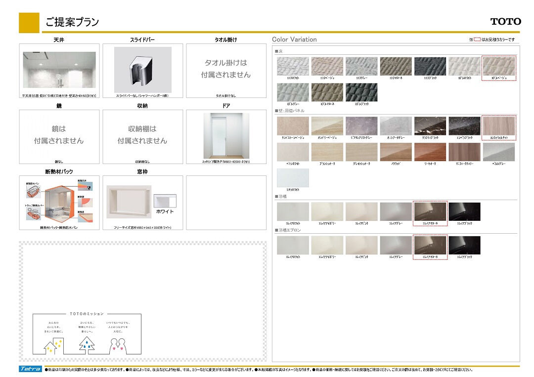This screenshot has width=534, height=377.
Task: Choose the purple-grey stone wall panel swatch
Action: (361, 126)
